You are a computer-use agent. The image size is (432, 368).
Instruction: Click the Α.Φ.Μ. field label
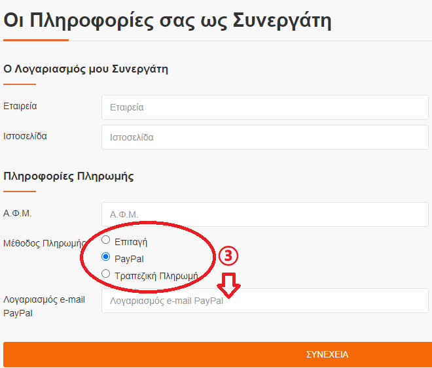(x=18, y=213)
